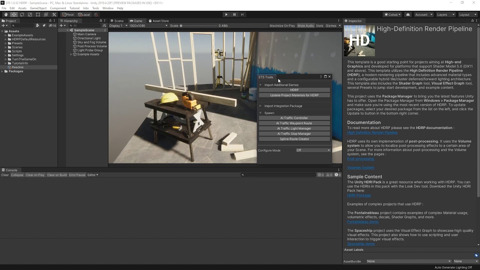Click Hierarchy scene visibility picker icon
The width and height of the screenshot is (480, 270).
pos(105,25)
